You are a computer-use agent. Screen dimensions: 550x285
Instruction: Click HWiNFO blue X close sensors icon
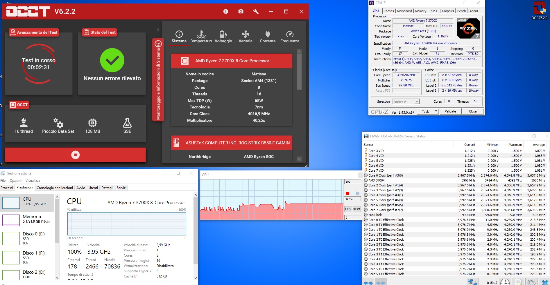[544, 282]
